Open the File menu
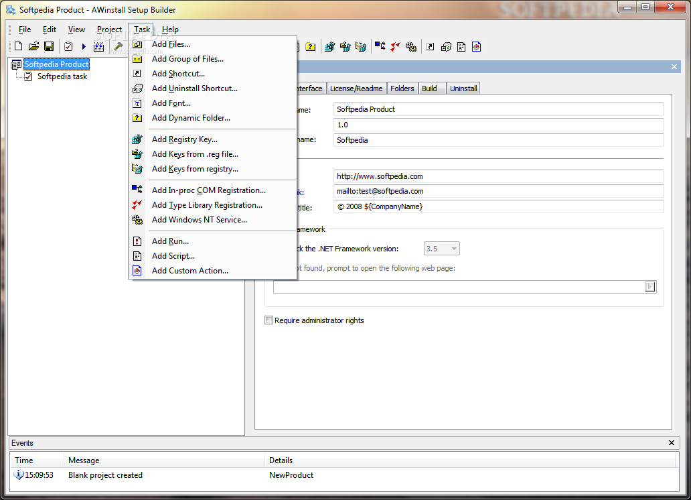691x500 pixels. pyautogui.click(x=25, y=29)
